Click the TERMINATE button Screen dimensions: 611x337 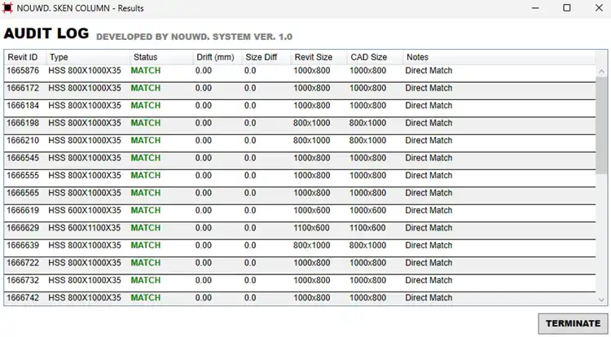click(x=573, y=323)
